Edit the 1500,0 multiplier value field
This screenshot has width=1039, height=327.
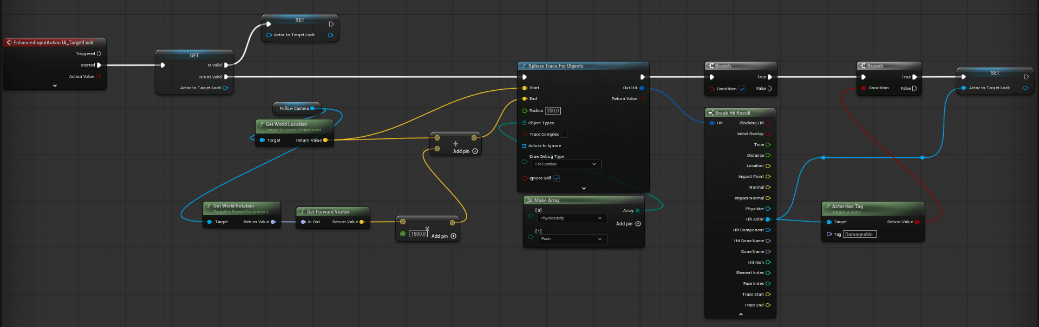point(418,234)
